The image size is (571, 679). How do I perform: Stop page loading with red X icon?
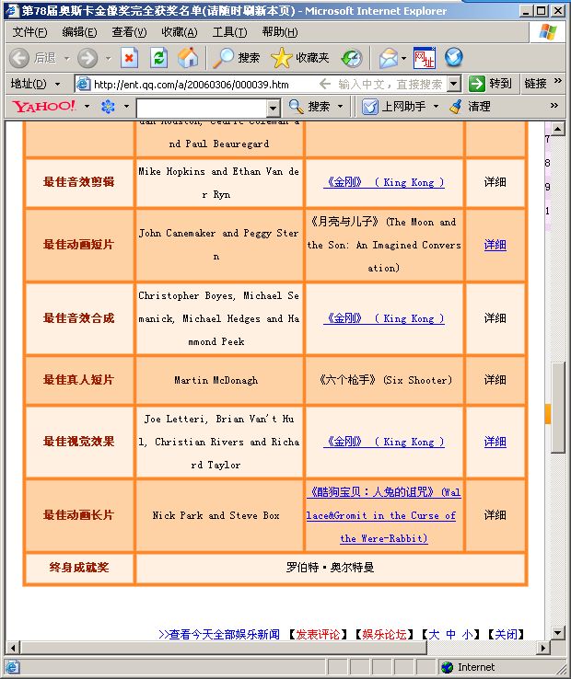click(129, 58)
